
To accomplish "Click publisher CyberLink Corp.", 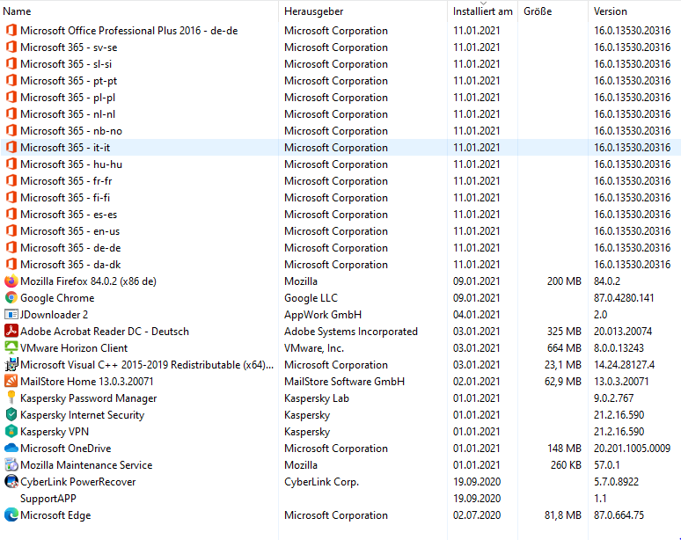I will tap(321, 482).
